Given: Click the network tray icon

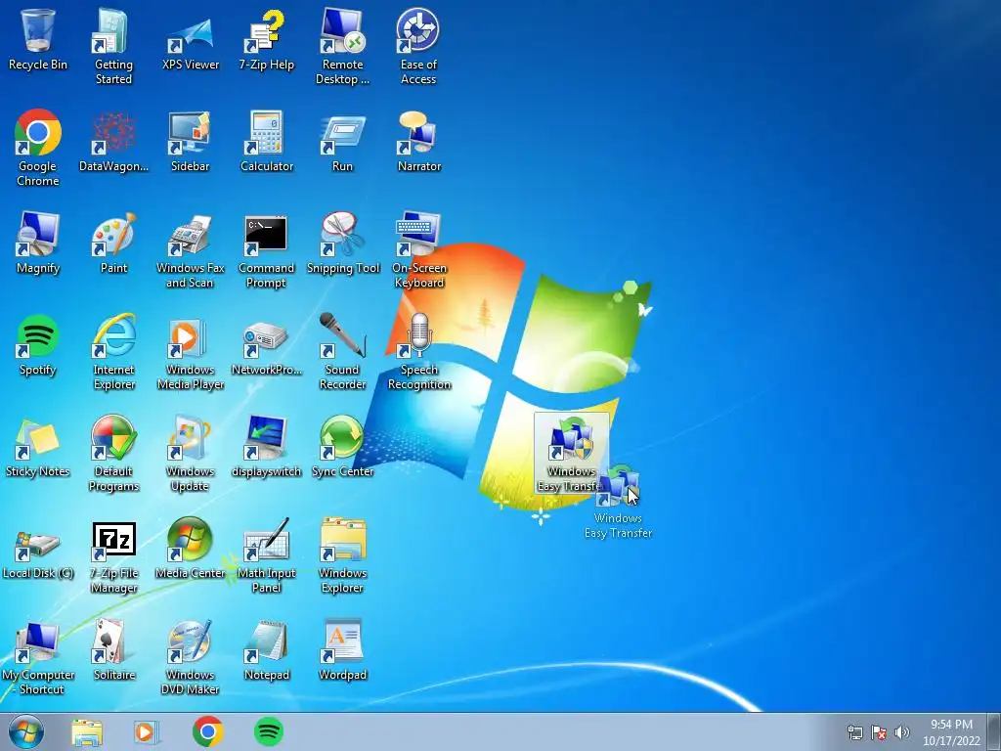Looking at the screenshot, I should [854, 732].
